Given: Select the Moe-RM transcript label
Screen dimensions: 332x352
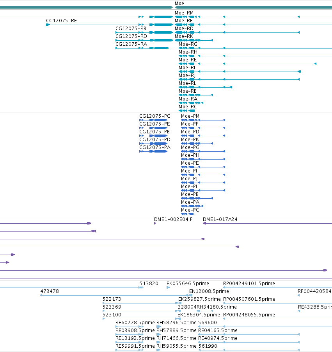Looking at the screenshot, I should (184, 13).
